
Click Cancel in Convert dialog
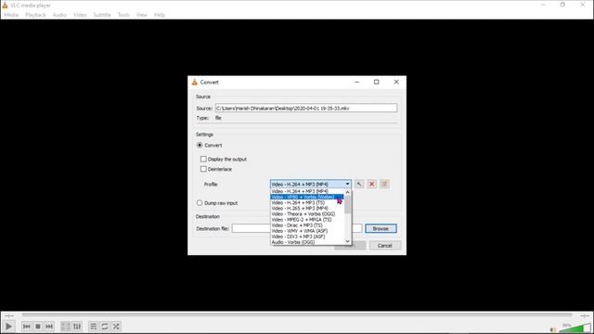(384, 245)
